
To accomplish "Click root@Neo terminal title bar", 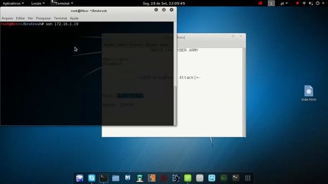I will pos(89,10).
